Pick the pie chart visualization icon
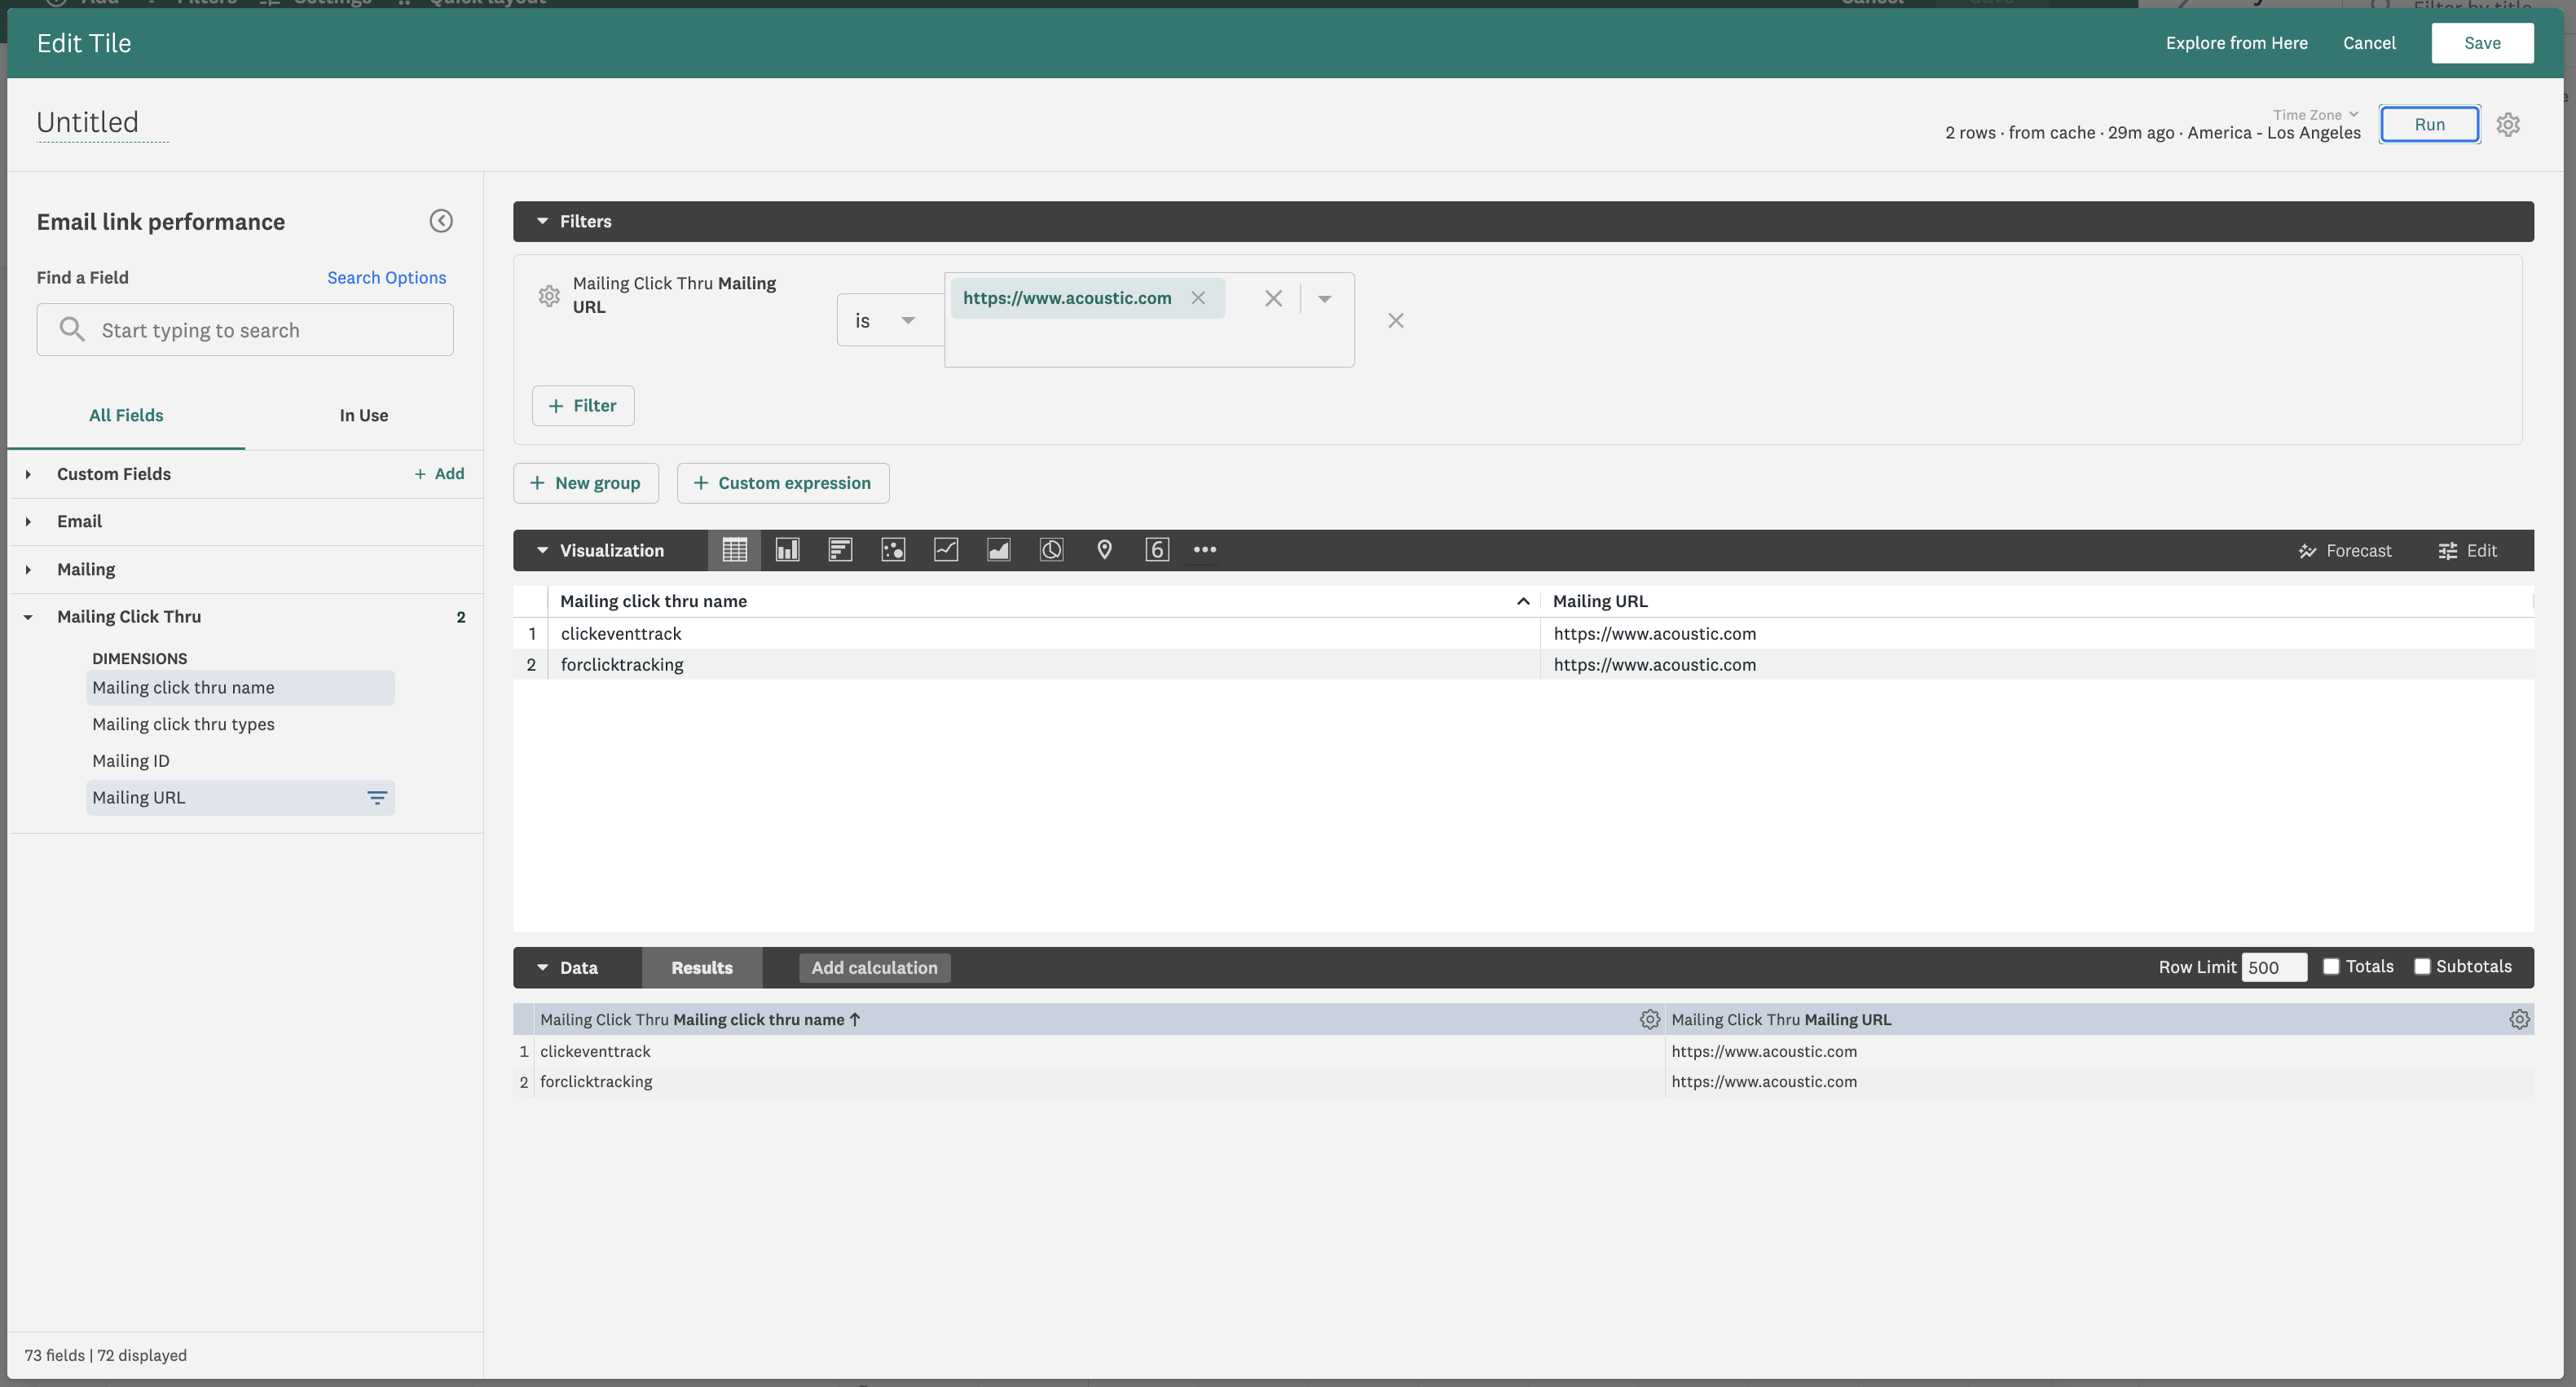The height and width of the screenshot is (1387, 2576). click(1051, 550)
